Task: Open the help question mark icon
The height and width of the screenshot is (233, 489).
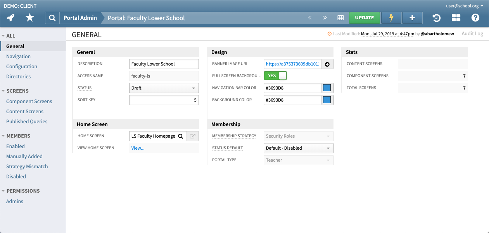Action: (475, 18)
